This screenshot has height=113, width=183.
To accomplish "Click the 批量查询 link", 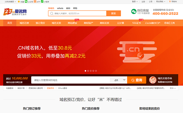I will [10, 88].
